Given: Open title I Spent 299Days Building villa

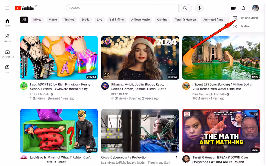Looking at the screenshot, I should click(222, 87).
